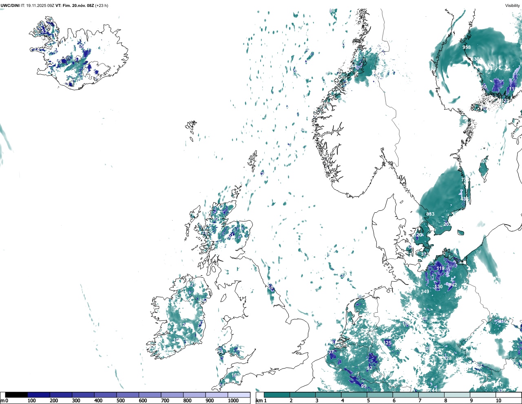522x404 pixels.
Task: Select the 'IT: 19.11.2025 09Z' init time
Action: point(38,6)
